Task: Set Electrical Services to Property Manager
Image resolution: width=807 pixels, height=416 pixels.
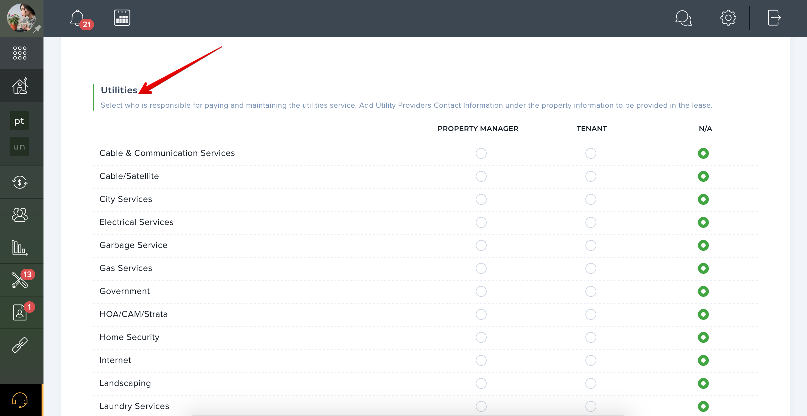Action: pyautogui.click(x=481, y=222)
